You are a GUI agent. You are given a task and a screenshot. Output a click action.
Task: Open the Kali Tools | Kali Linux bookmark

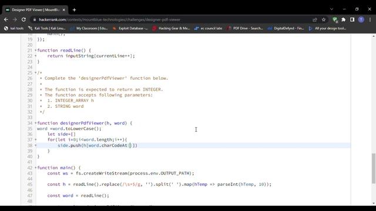[47, 28]
